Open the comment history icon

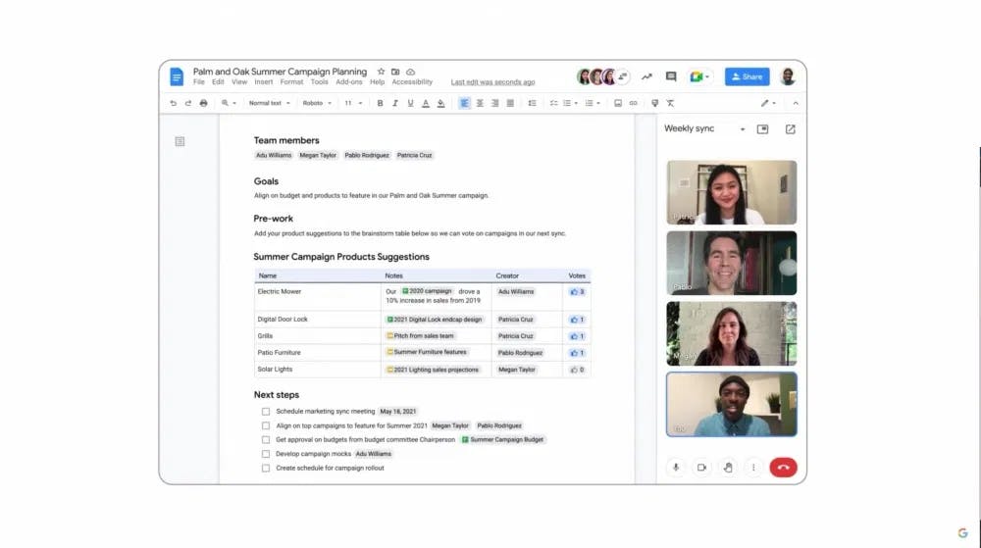coord(671,76)
